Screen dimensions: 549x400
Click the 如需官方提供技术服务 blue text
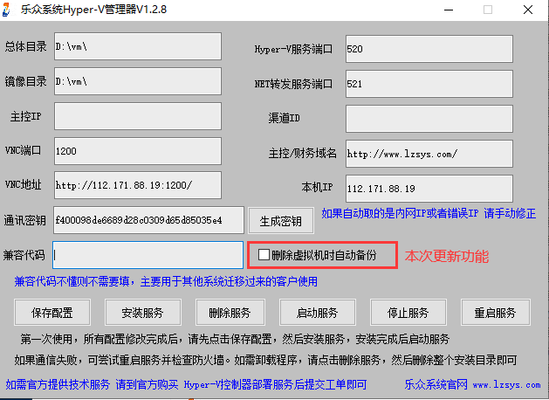(x=186, y=384)
